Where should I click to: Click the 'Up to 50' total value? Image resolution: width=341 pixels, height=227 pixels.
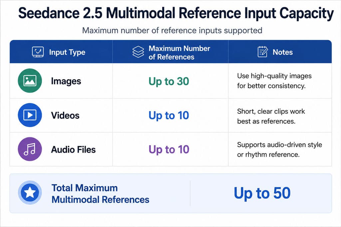(262, 193)
